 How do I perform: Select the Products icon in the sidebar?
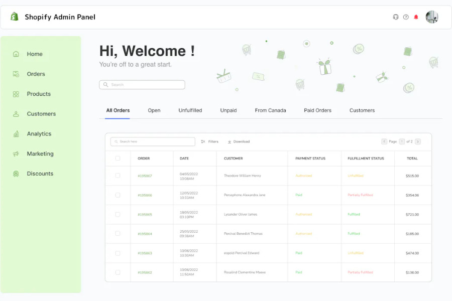(17, 94)
